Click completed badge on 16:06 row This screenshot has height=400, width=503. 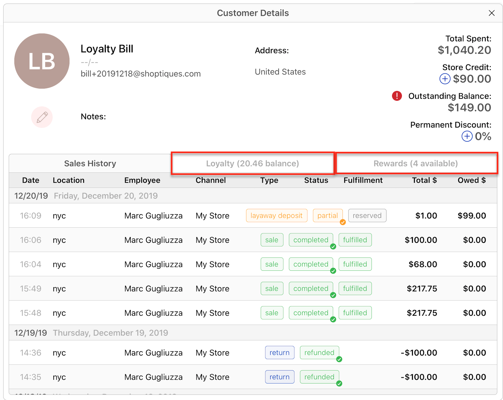311,240
